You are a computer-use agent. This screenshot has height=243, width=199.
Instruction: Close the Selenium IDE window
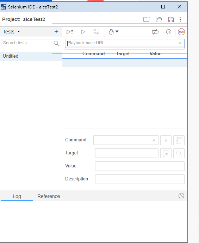(x=179, y=7)
